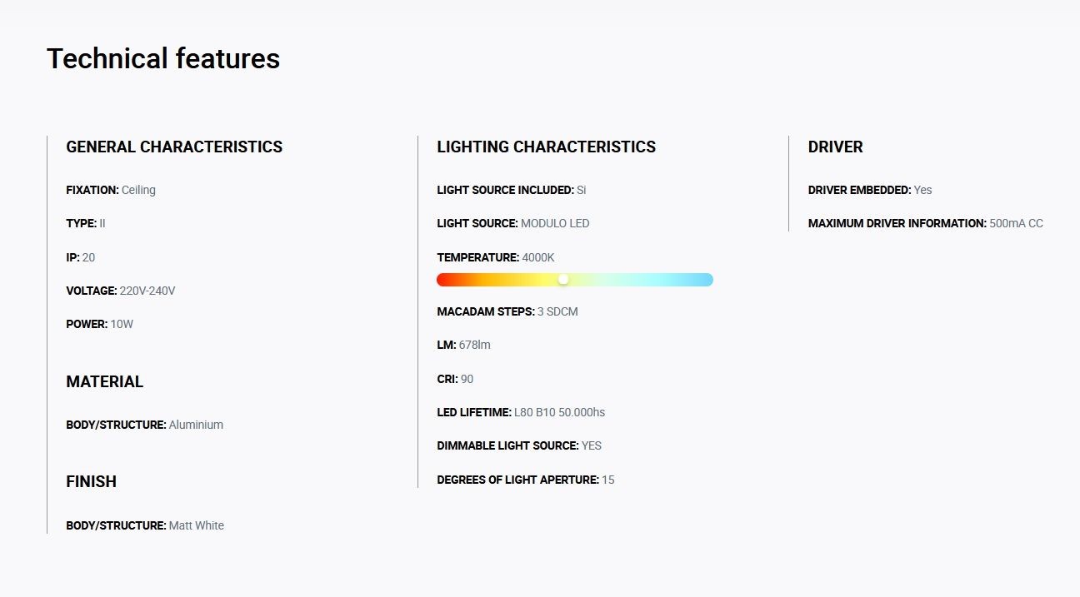The image size is (1080, 597).
Task: Select the Fixation: Ceiling row
Action: click(111, 190)
